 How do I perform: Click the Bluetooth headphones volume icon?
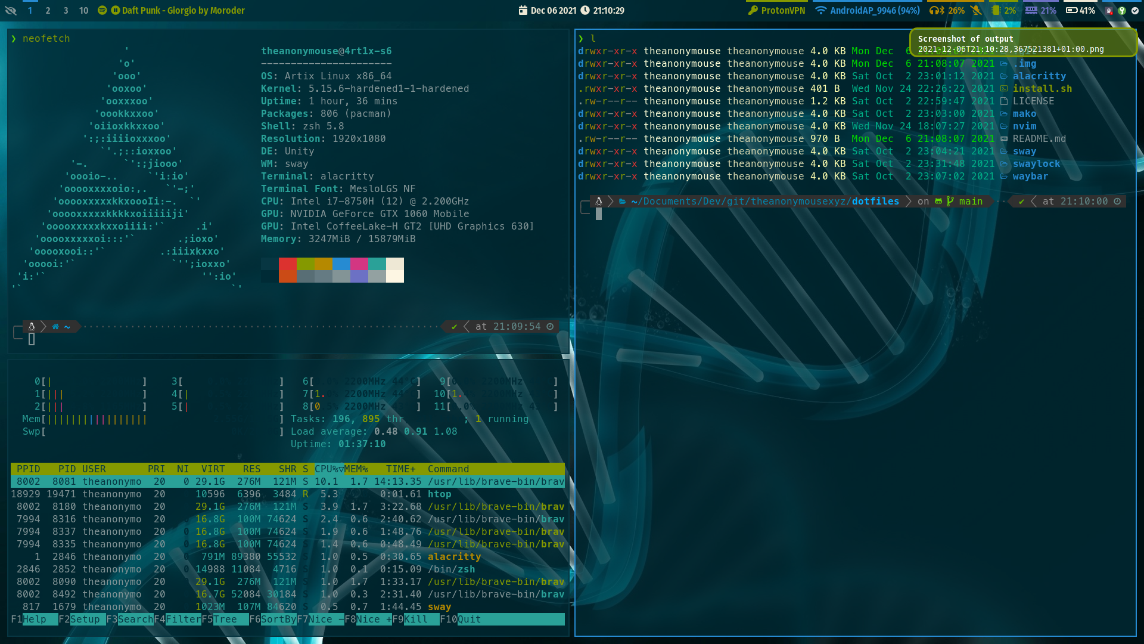pyautogui.click(x=937, y=10)
